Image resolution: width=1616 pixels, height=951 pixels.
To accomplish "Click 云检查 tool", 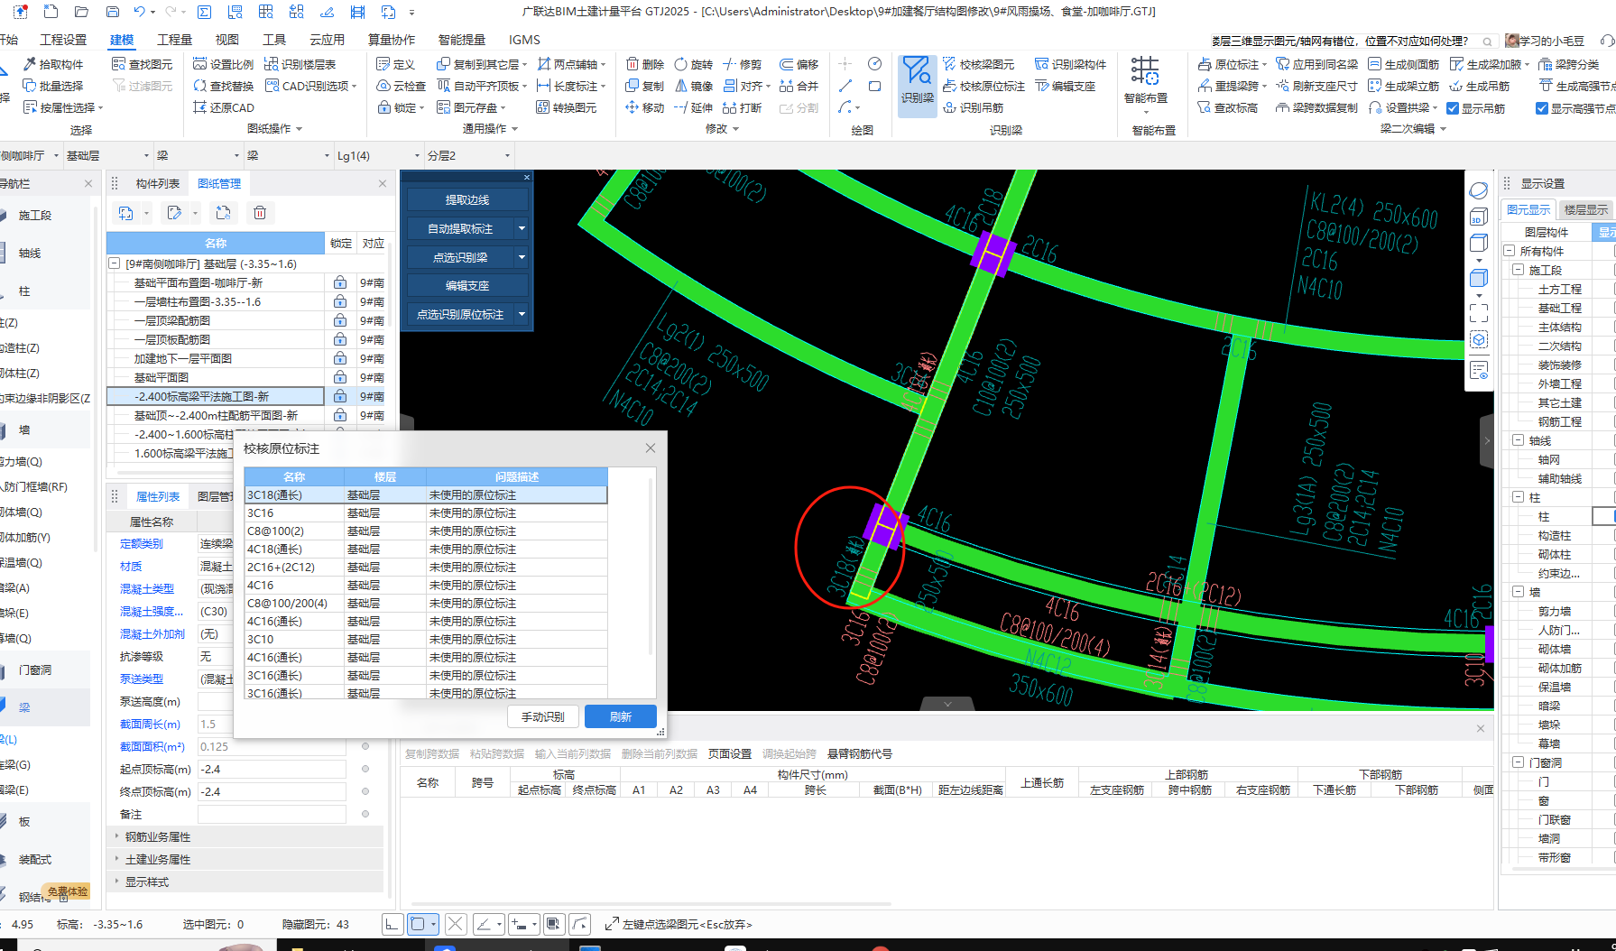I will tap(401, 86).
